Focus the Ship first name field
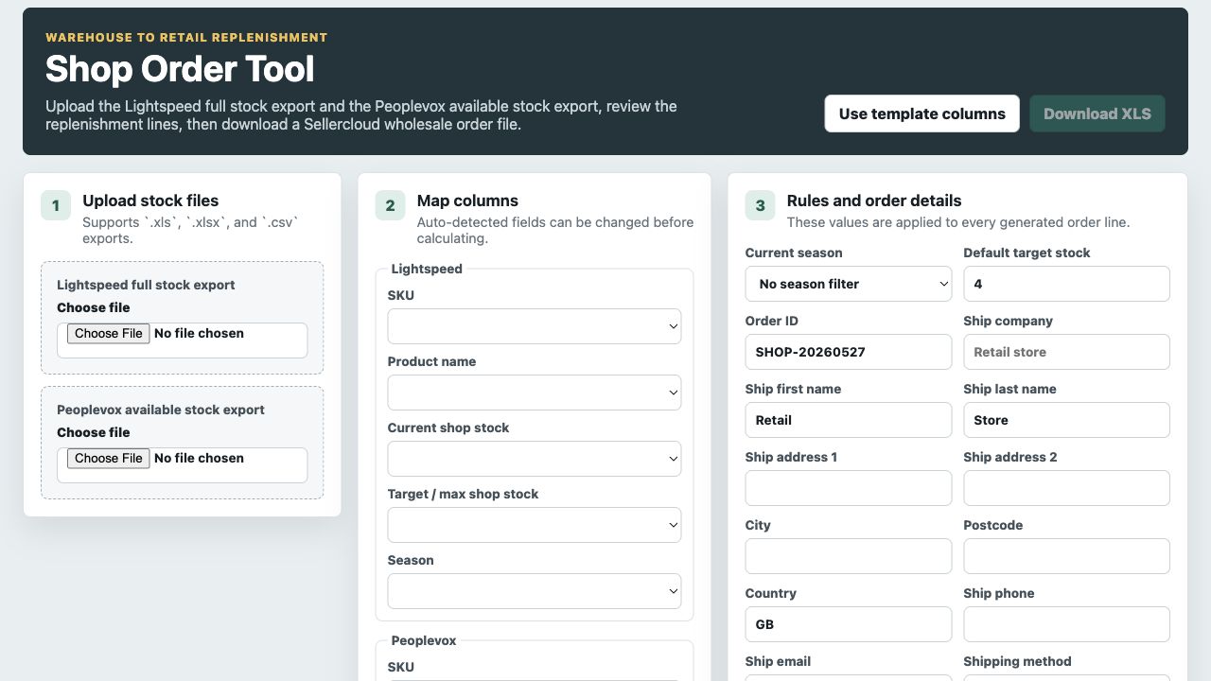Viewport: 1211px width, 681px height. point(849,420)
